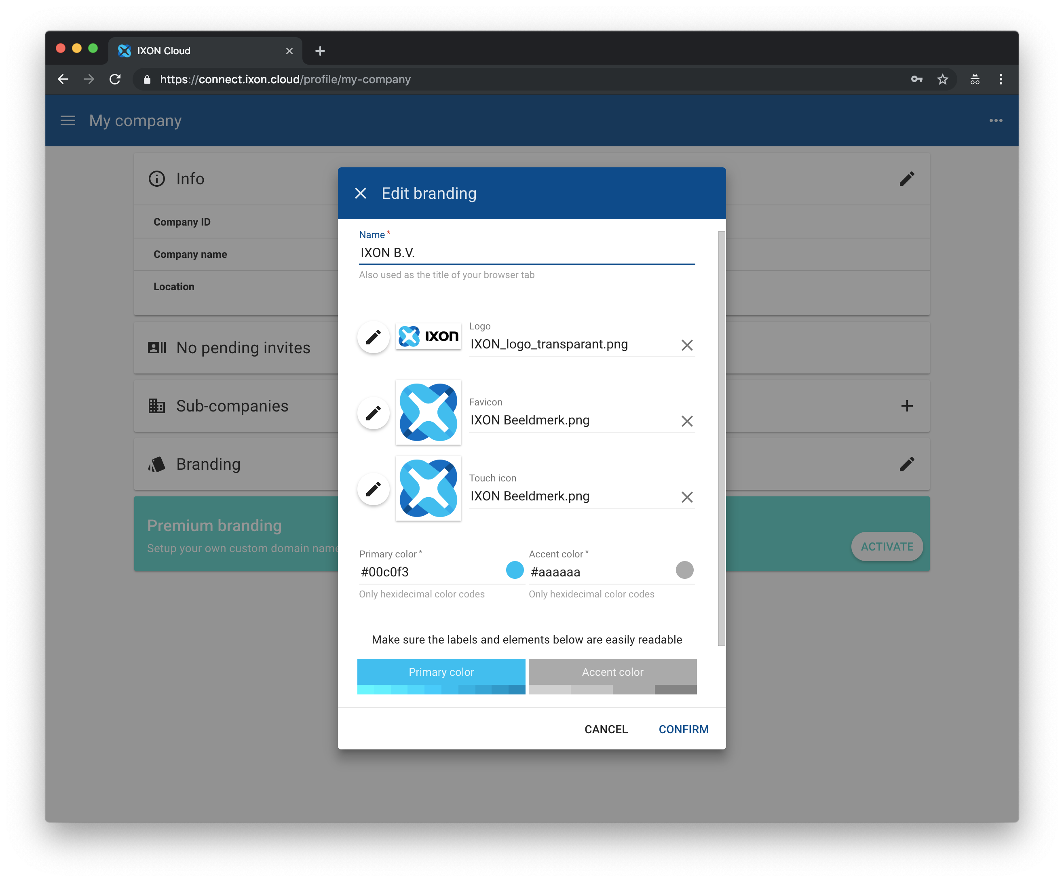Bookmark the page with the star icon

(x=942, y=79)
